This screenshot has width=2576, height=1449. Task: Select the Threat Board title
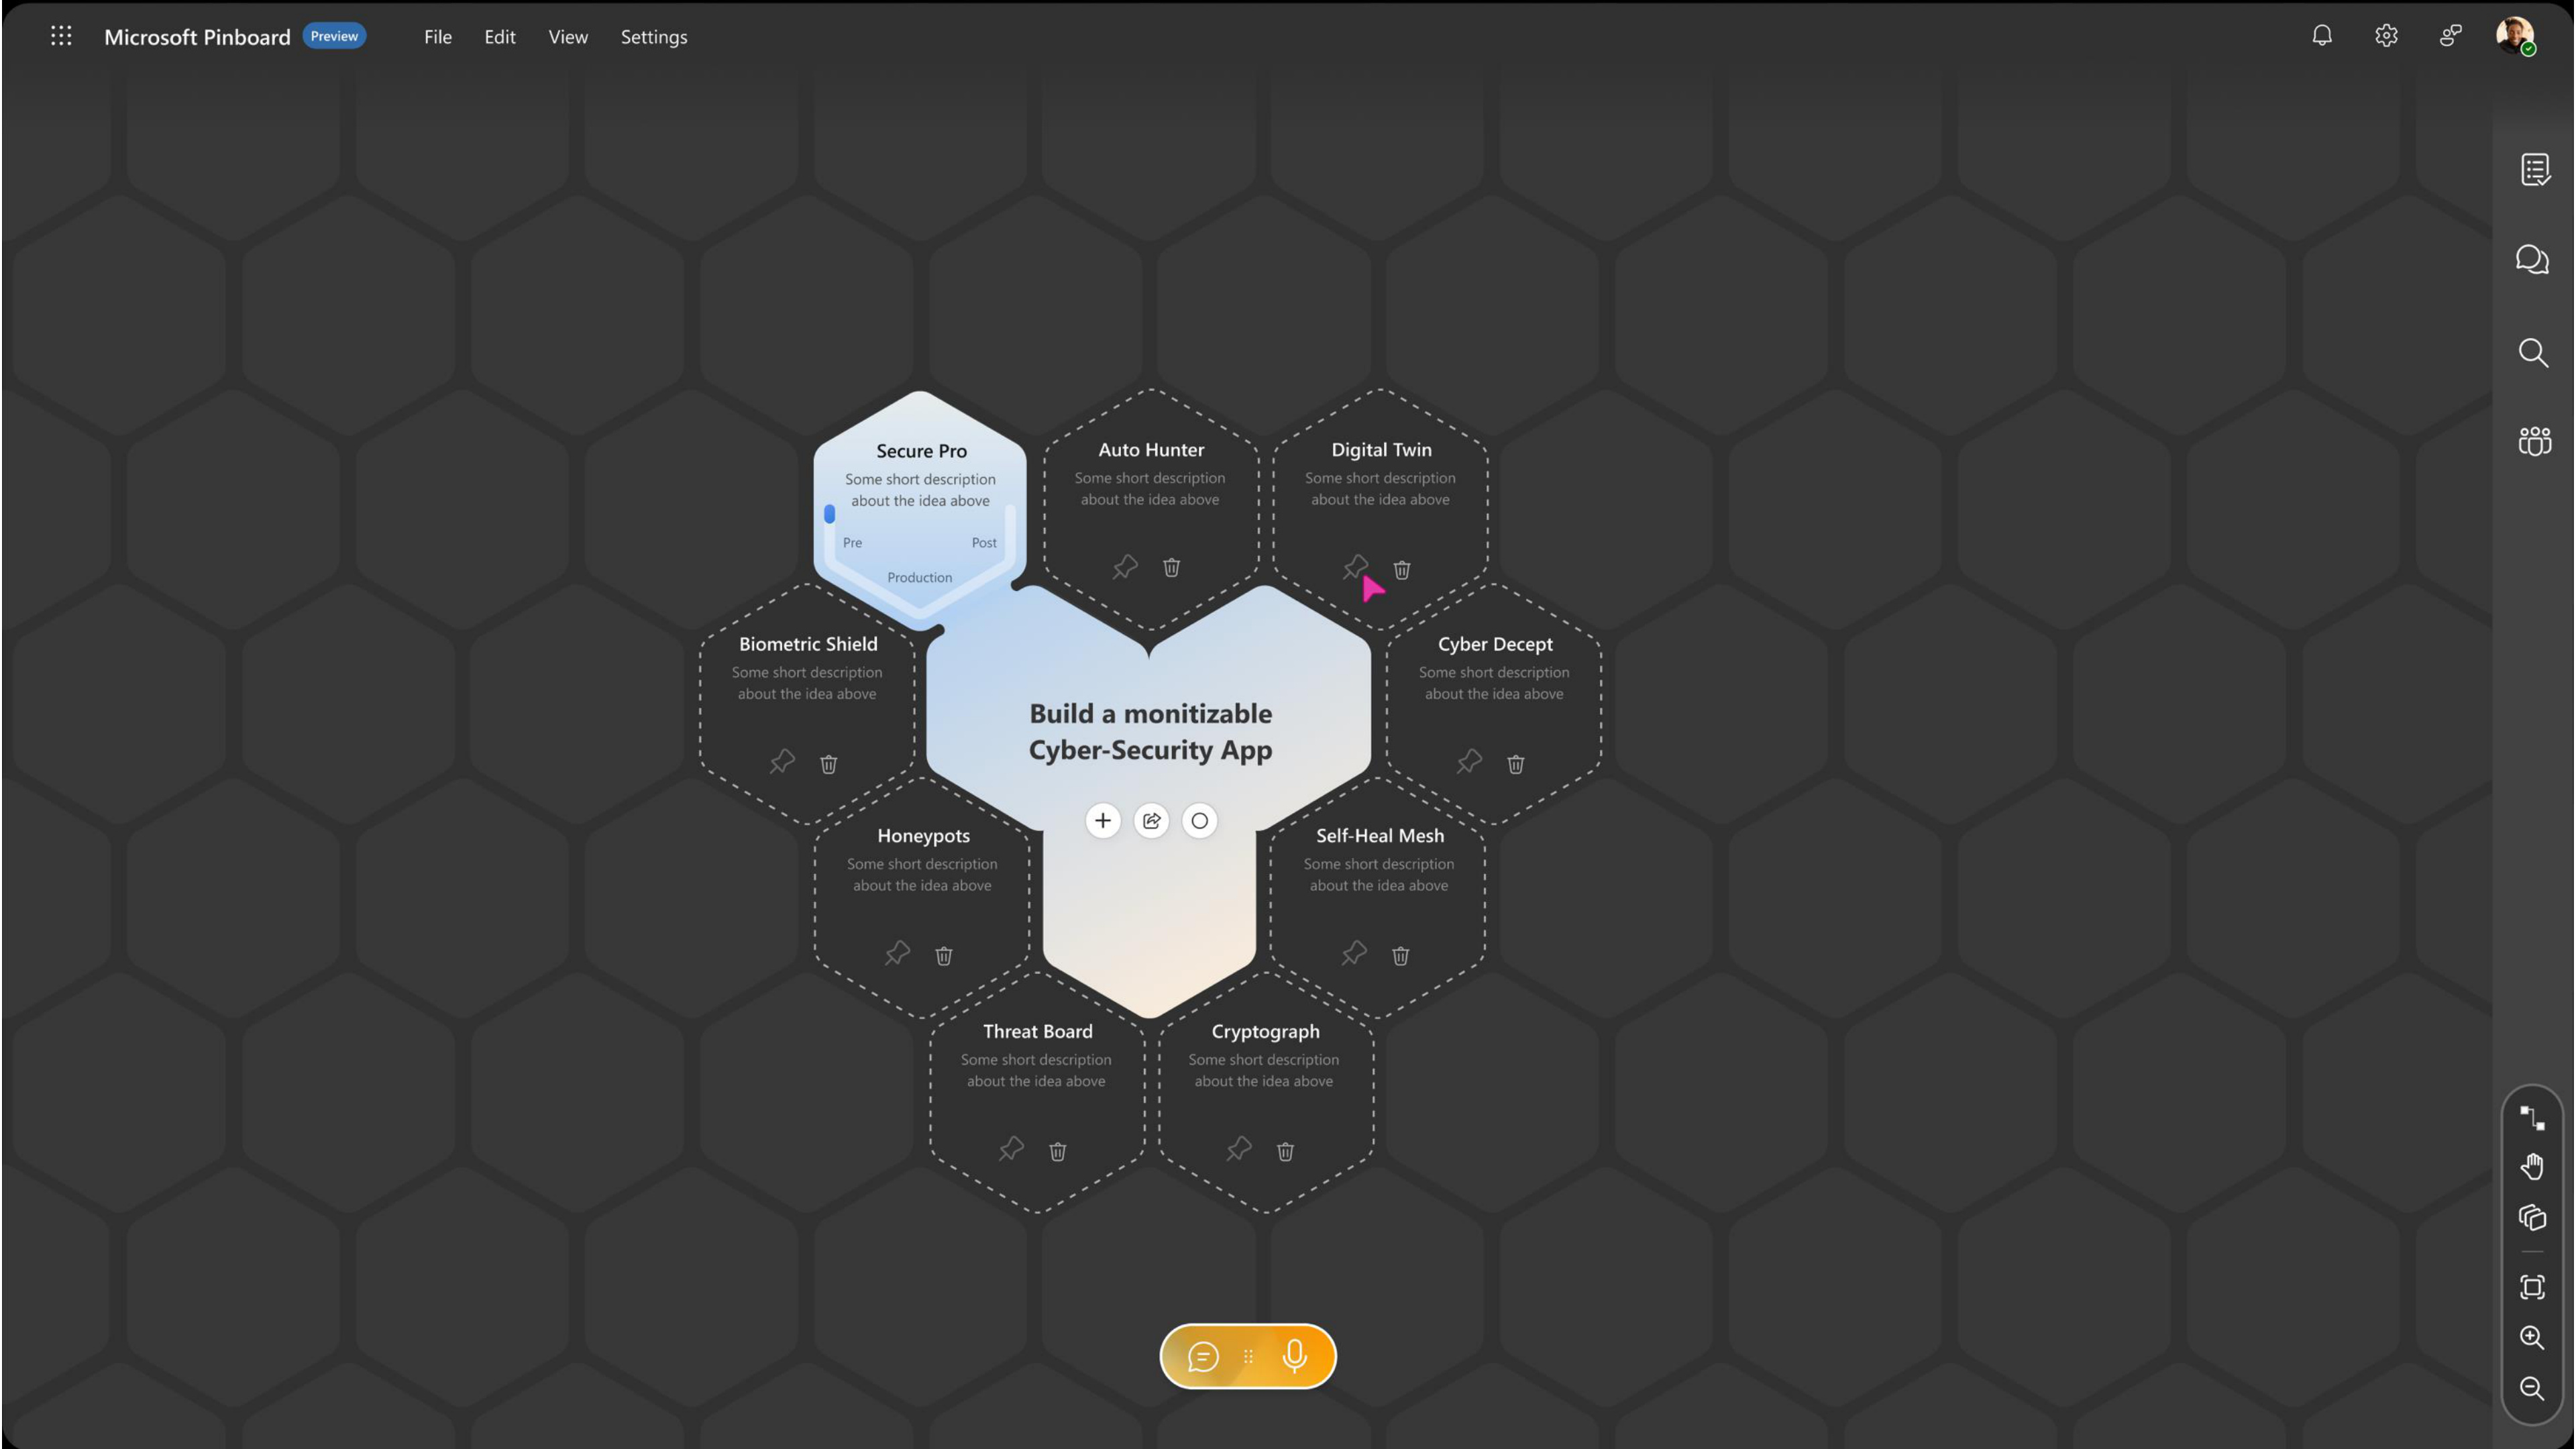[1037, 1032]
